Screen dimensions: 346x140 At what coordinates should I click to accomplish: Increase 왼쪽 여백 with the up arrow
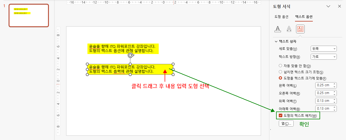coord(335,84)
